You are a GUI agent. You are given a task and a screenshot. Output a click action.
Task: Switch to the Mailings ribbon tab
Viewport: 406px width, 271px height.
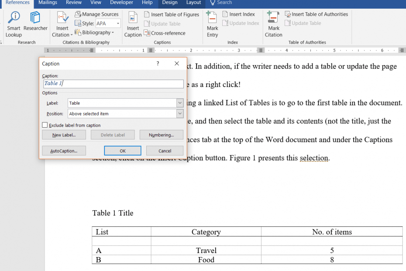click(47, 3)
